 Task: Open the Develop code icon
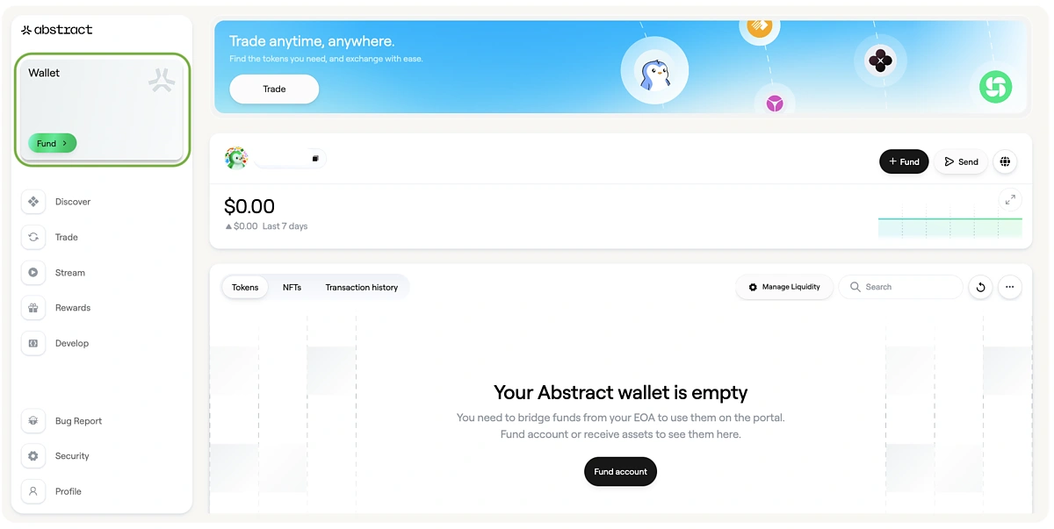[33, 343]
